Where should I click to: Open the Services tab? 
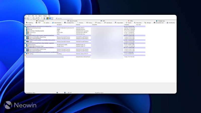(x=80, y=23)
